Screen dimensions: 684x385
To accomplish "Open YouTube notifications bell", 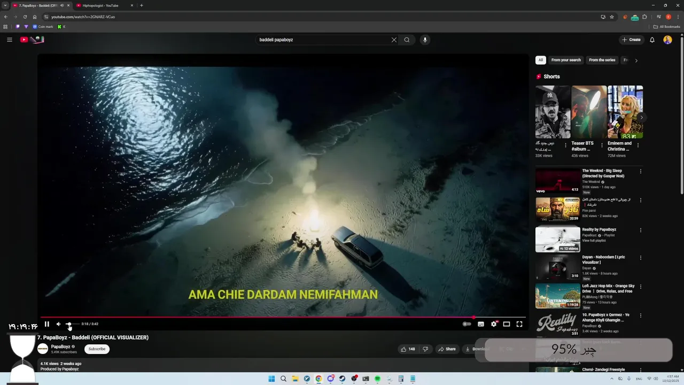I will tap(652, 40).
